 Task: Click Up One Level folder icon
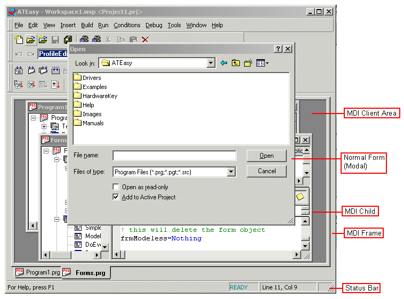pyautogui.click(x=236, y=63)
